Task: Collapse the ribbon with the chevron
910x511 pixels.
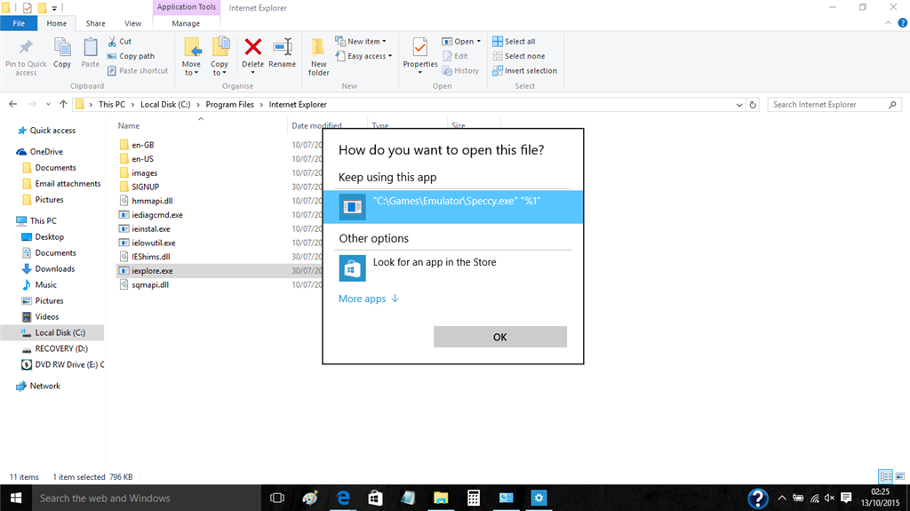Action: coord(888,23)
